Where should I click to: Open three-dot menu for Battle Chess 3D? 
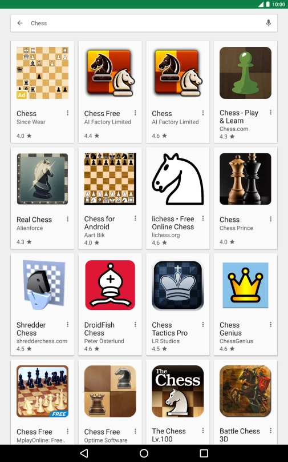pos(270,431)
